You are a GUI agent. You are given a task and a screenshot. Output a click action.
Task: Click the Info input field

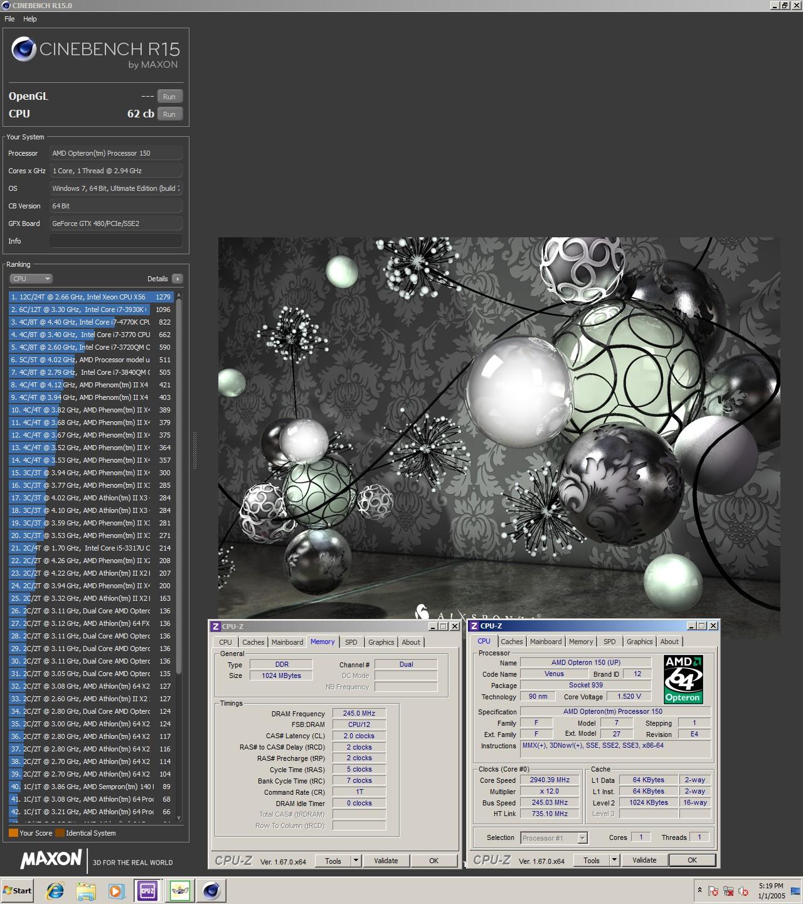(x=116, y=241)
